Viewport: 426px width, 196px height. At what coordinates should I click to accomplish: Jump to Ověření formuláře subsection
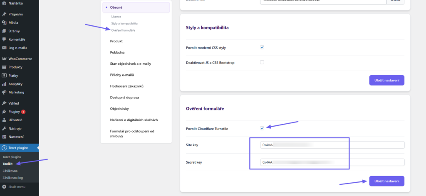point(123,30)
